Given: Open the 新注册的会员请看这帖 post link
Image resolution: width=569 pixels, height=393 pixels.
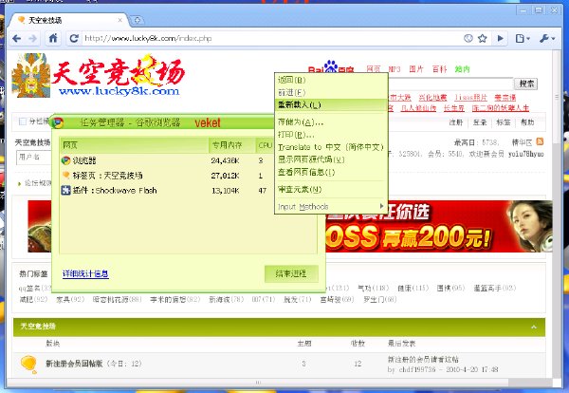Looking at the screenshot, I should point(423,360).
